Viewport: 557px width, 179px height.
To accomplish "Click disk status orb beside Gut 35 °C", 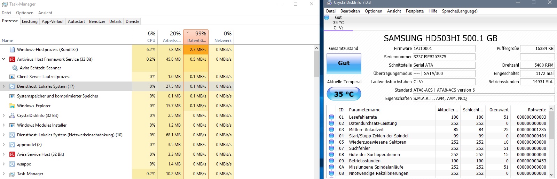I will click(327, 17).
